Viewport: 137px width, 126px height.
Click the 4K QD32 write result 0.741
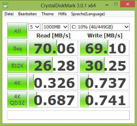[x=105, y=99]
